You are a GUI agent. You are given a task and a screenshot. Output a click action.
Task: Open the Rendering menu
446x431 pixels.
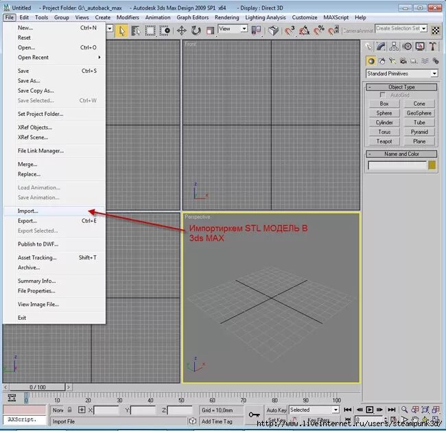(x=226, y=18)
